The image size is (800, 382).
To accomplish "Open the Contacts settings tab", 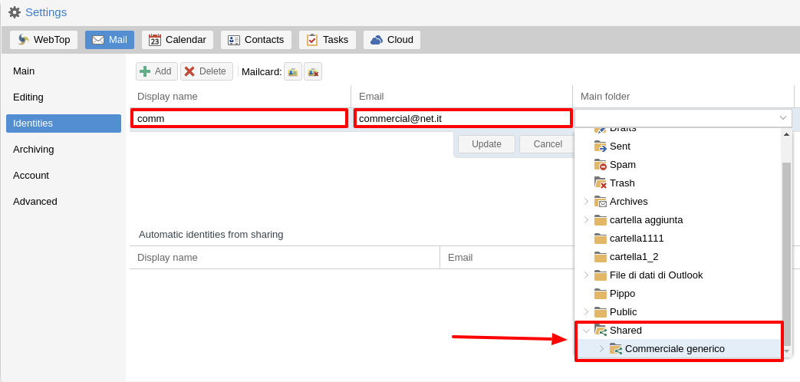I will pos(256,40).
